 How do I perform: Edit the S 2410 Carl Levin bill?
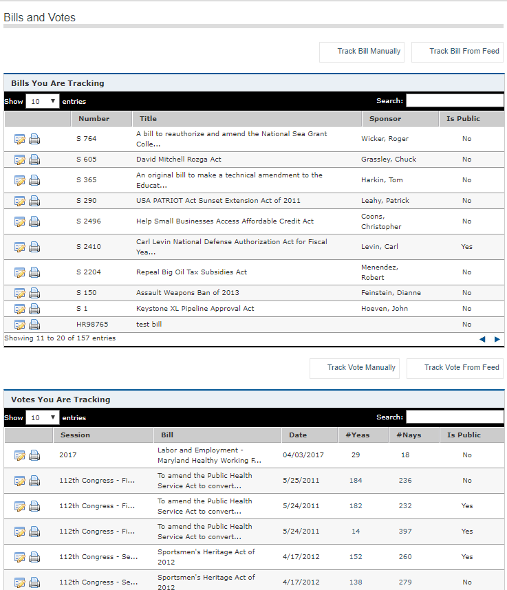(x=19, y=248)
